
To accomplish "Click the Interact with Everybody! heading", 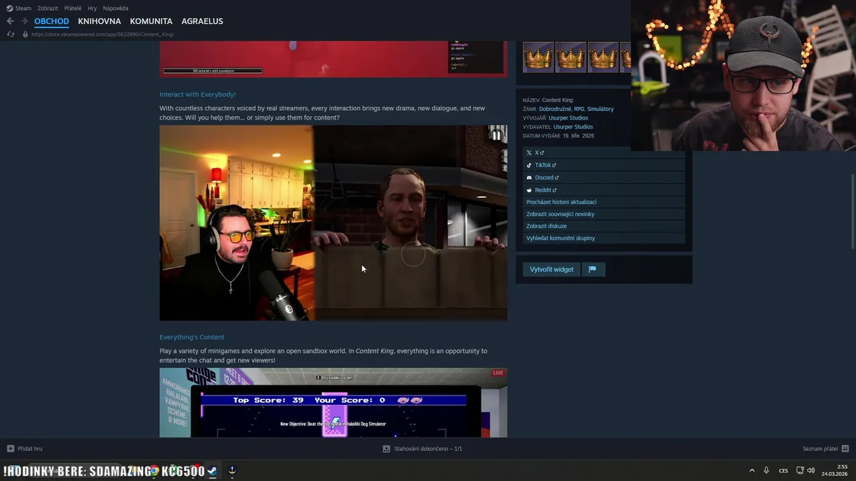I will [197, 94].
